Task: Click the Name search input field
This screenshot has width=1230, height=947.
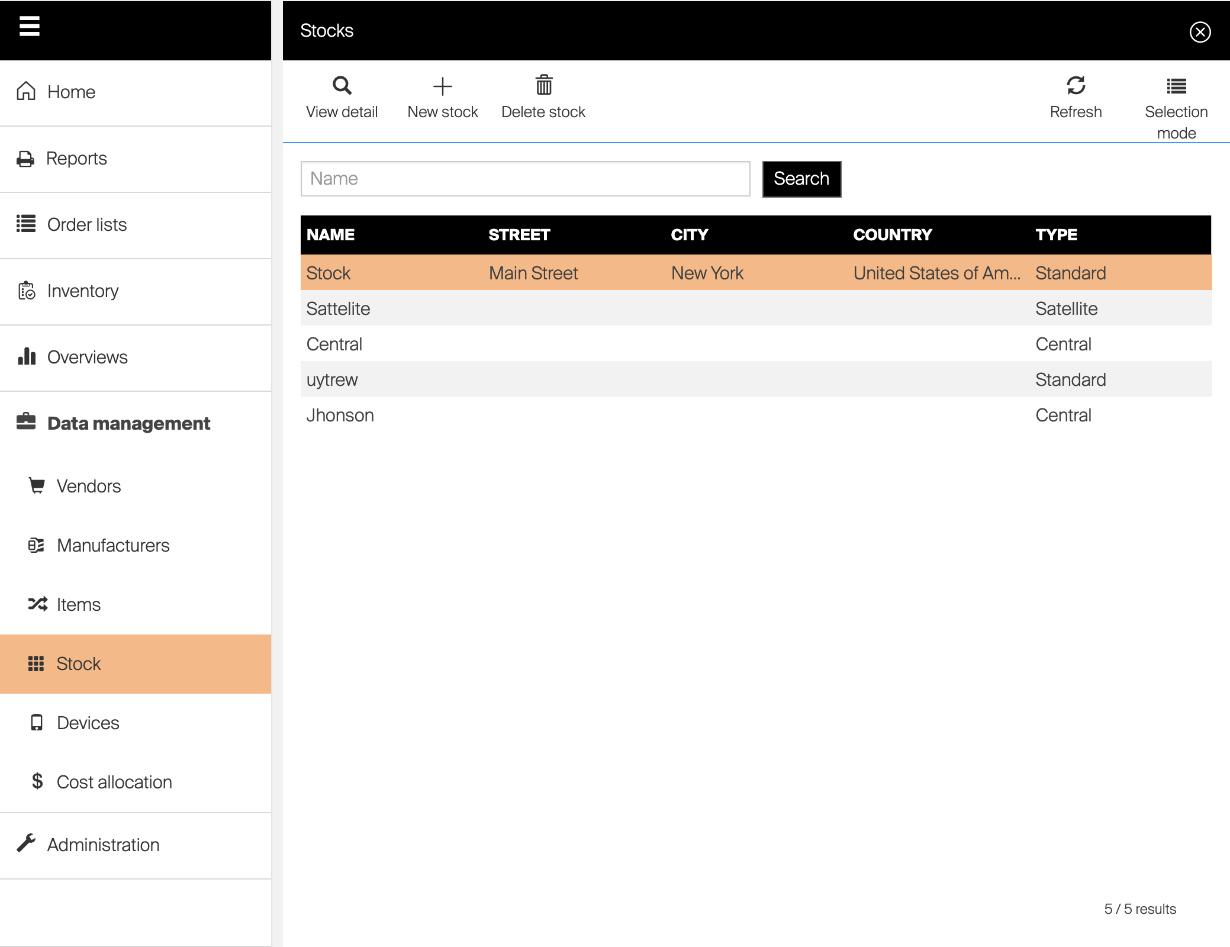Action: (525, 179)
